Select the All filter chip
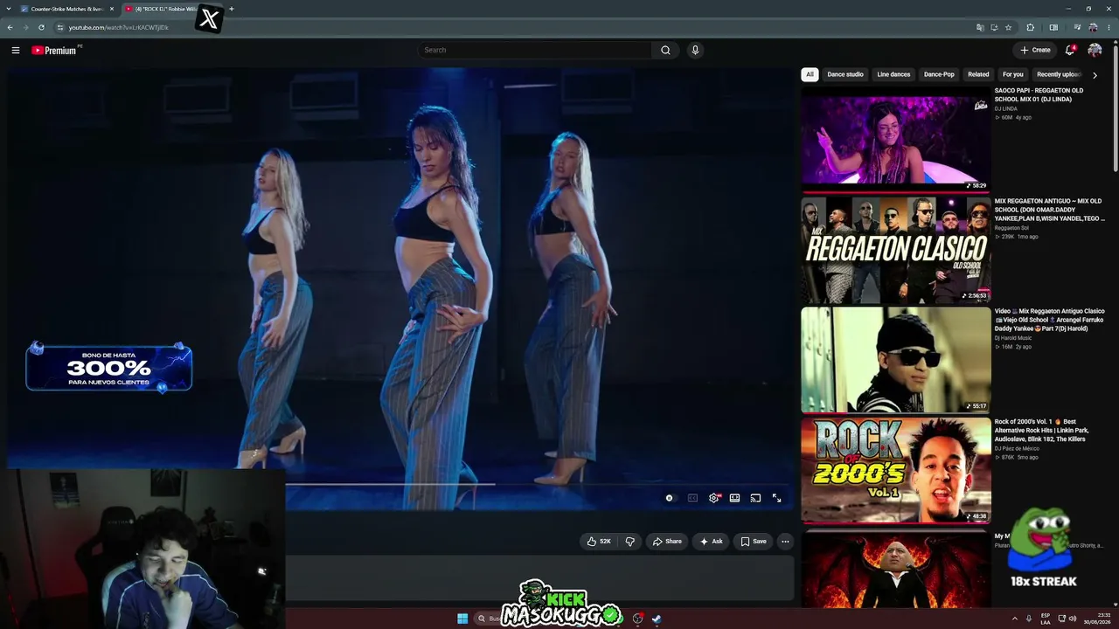 [x=810, y=74]
